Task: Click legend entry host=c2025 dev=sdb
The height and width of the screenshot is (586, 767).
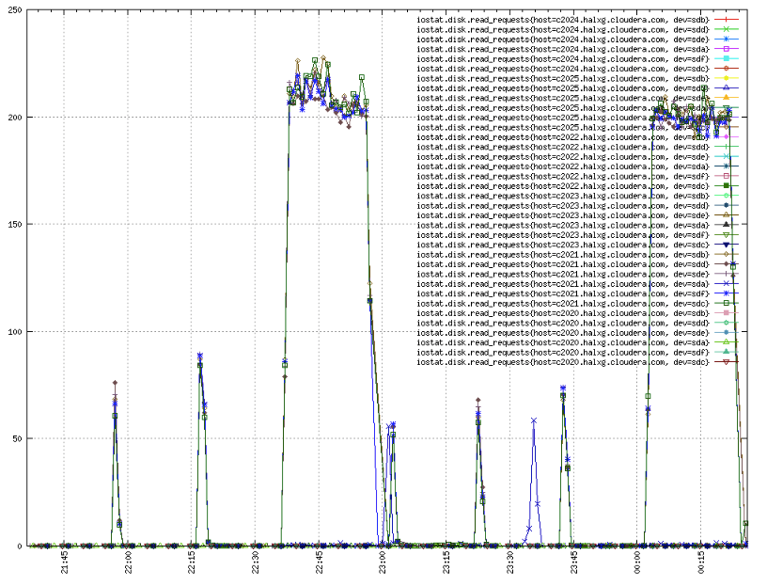Action: click(x=577, y=78)
